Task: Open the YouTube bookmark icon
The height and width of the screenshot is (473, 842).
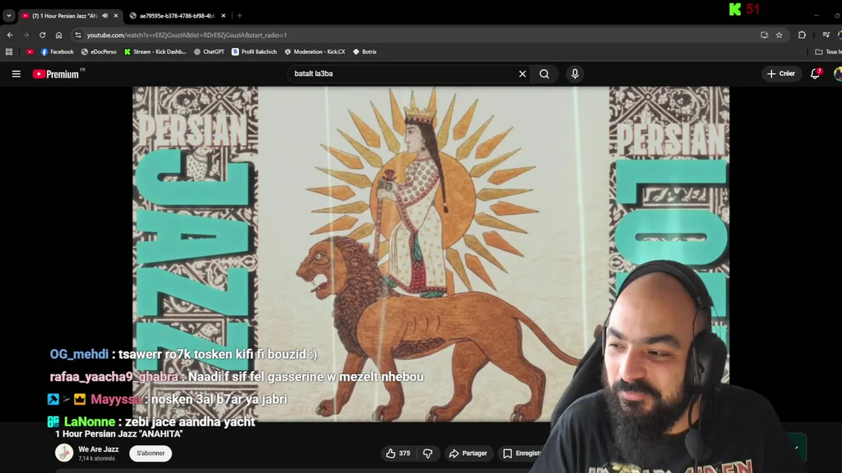Action: 30,51
